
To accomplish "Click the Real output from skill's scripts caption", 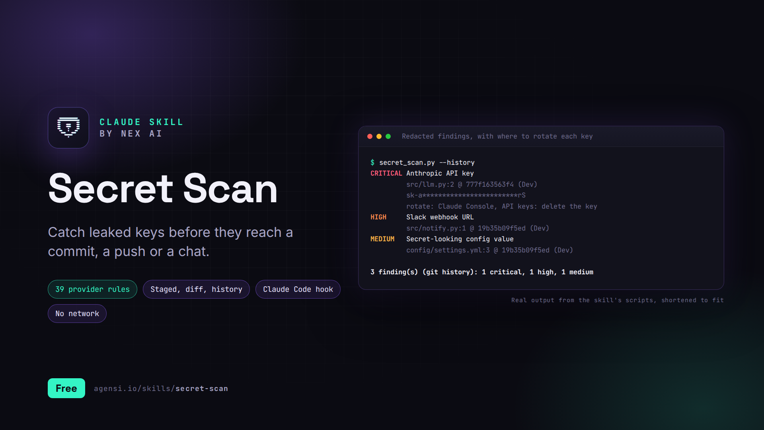I will (618, 300).
